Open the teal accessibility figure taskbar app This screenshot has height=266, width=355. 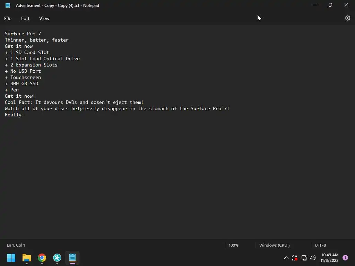pyautogui.click(x=57, y=258)
